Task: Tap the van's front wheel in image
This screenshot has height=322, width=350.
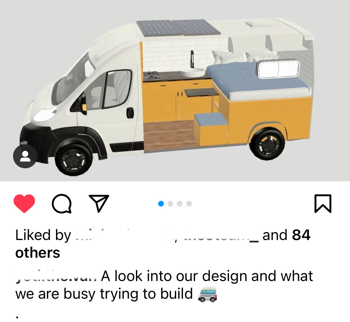Action: pos(74,159)
